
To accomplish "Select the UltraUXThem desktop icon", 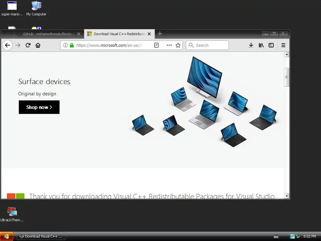I will (12, 214).
